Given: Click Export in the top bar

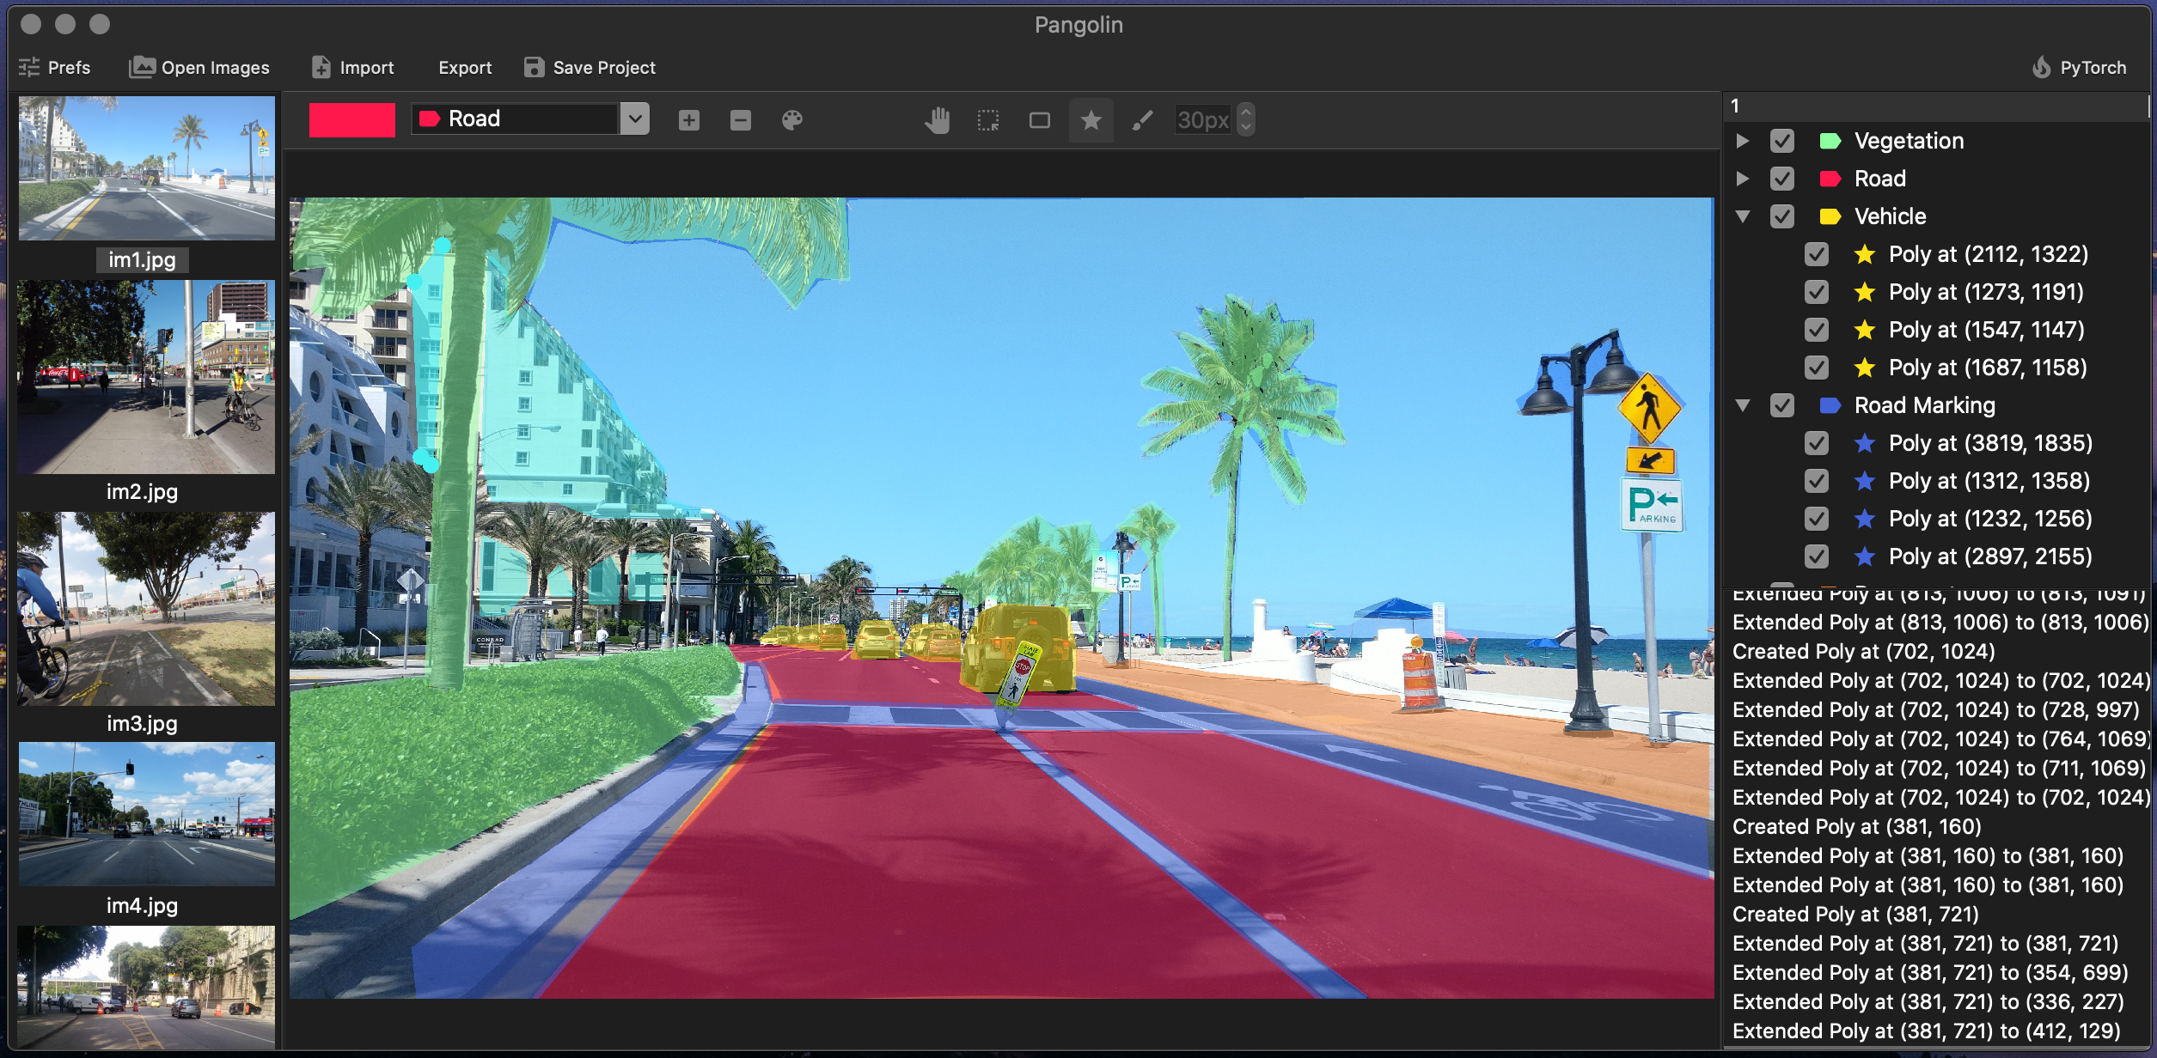Looking at the screenshot, I should tap(465, 67).
